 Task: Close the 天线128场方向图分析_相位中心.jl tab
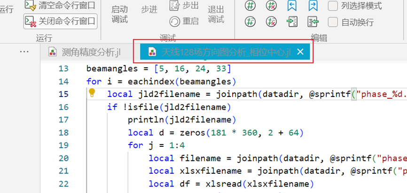tap(300, 52)
